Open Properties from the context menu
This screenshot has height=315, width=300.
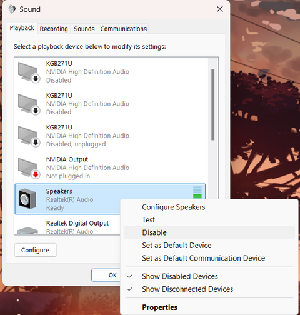point(209,307)
